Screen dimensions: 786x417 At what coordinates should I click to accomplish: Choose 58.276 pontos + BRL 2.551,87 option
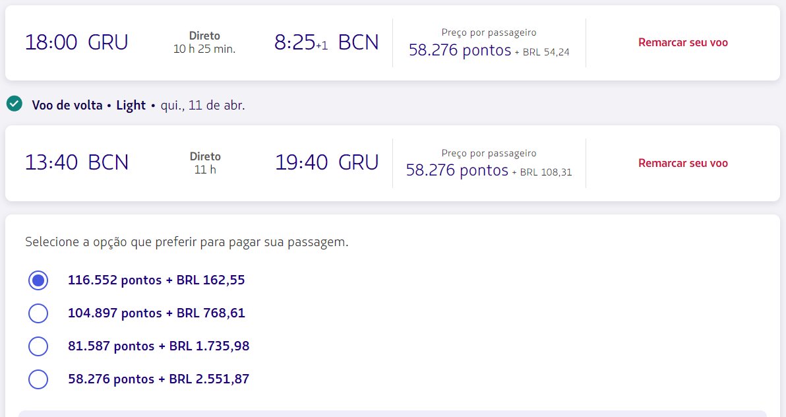point(38,379)
